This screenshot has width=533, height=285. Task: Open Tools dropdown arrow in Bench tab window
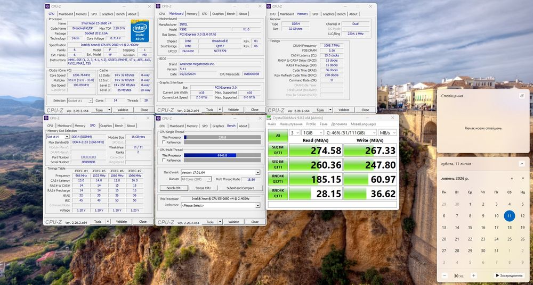(x=220, y=222)
